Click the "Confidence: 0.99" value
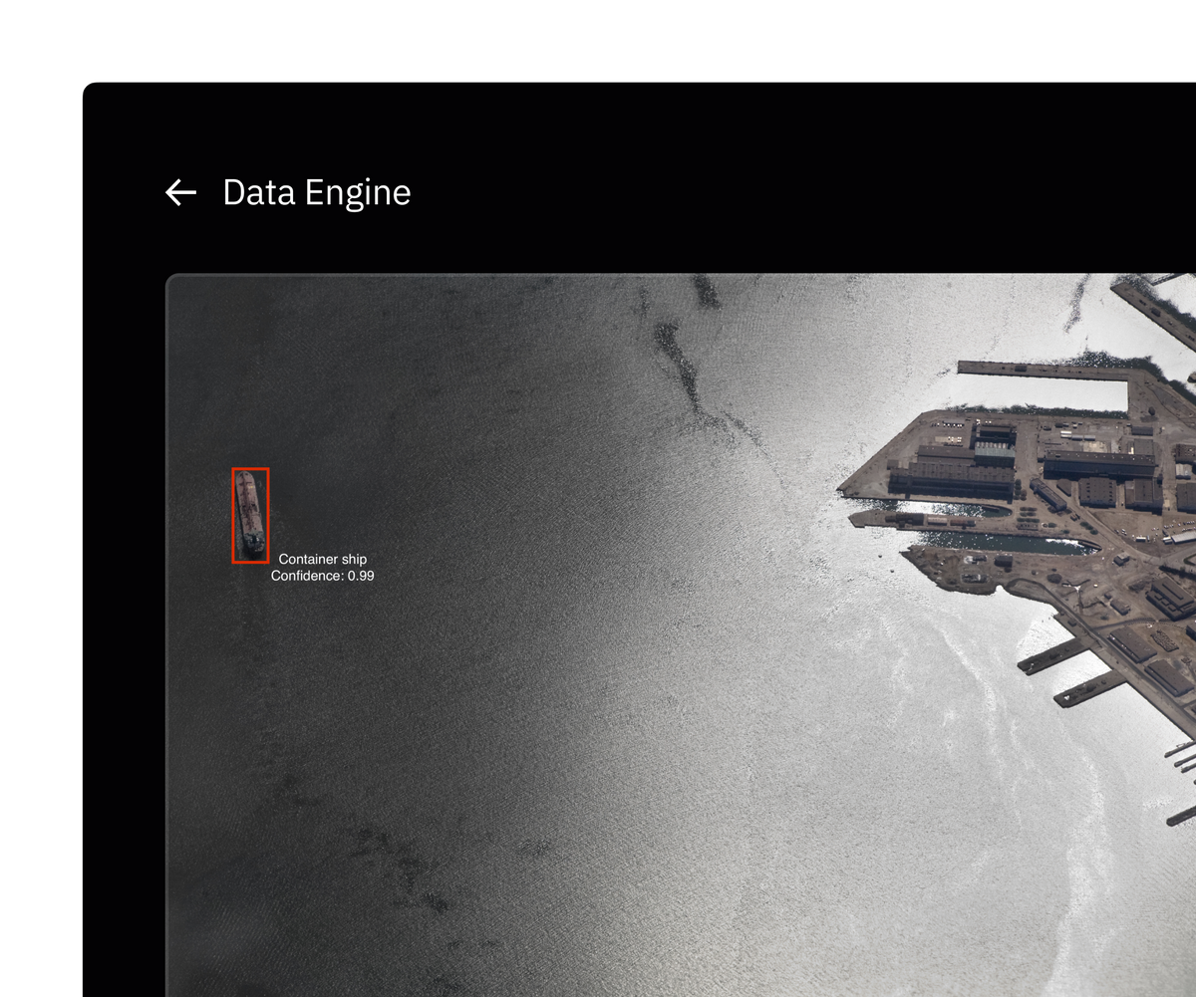The width and height of the screenshot is (1196, 997). [323, 576]
